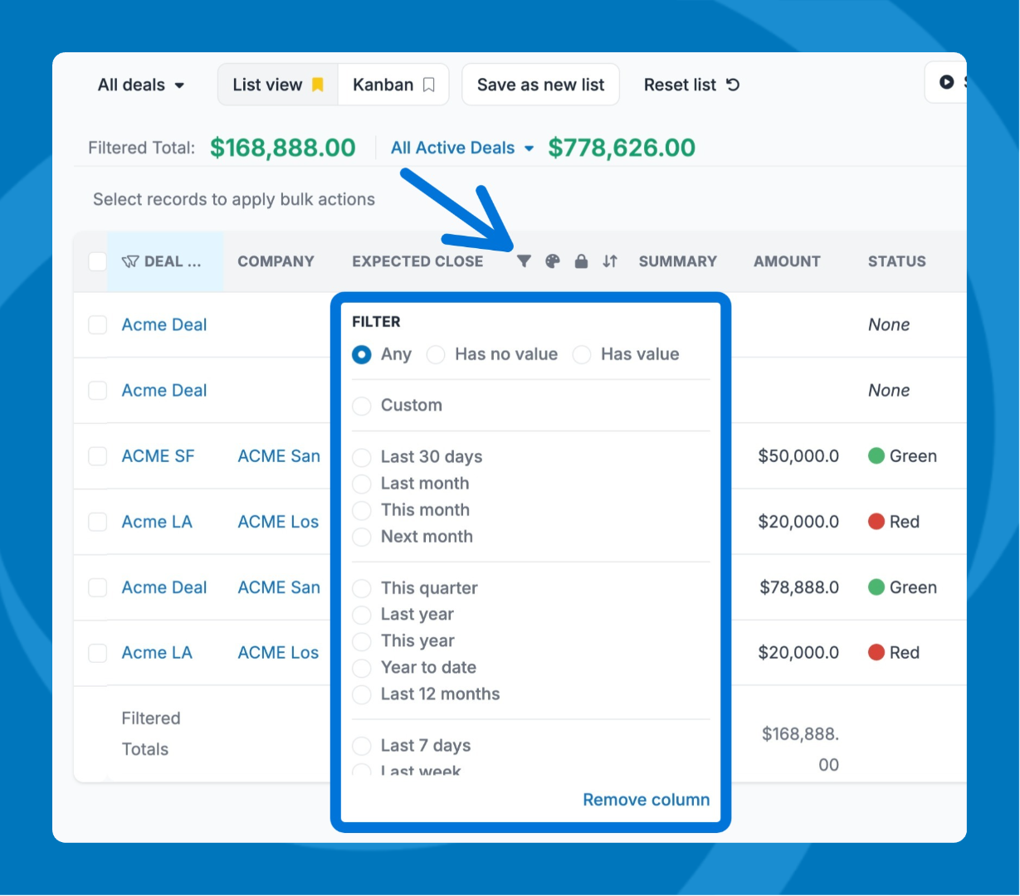This screenshot has height=896, width=1020.
Task: Click the Remove column link
Action: pyautogui.click(x=646, y=800)
